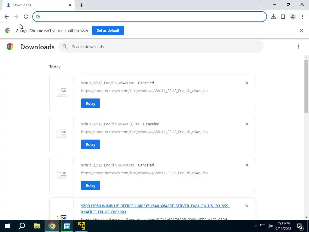
Task: Open File Explorer from the taskbar
Action: click(37, 226)
